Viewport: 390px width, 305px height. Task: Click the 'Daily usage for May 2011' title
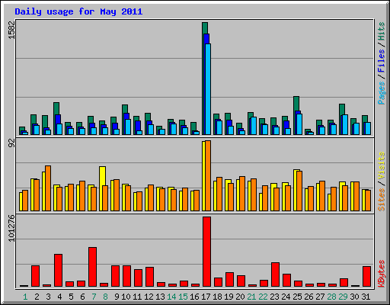pos(78,11)
